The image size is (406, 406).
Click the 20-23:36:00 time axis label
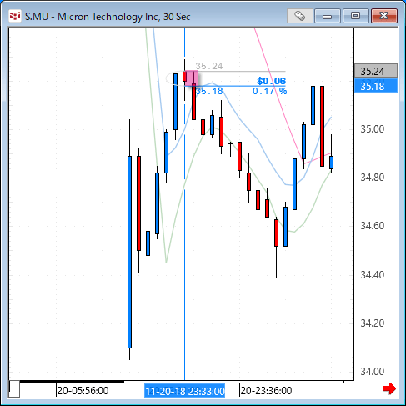point(266,391)
